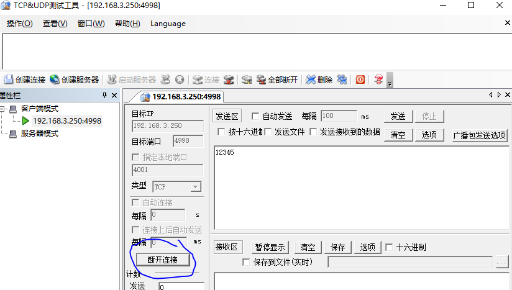This screenshot has height=290, width=512.
Task: Toggle 按十六进制 hex send checkbox
Action: coord(221,132)
